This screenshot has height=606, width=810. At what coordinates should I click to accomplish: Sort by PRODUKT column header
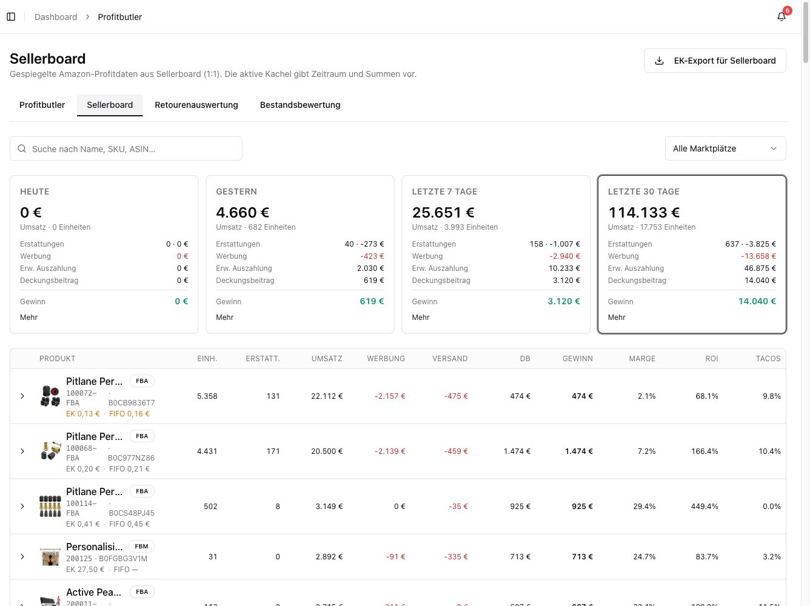click(58, 359)
